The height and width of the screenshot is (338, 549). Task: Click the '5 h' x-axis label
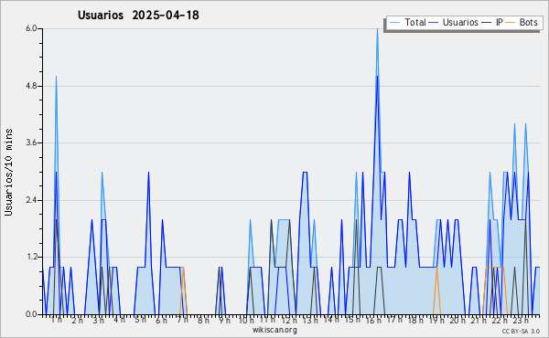140,320
